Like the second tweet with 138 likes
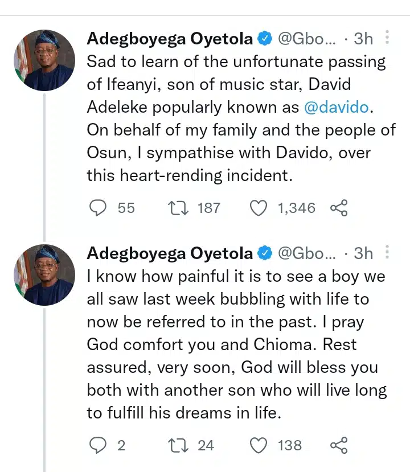 259,445
